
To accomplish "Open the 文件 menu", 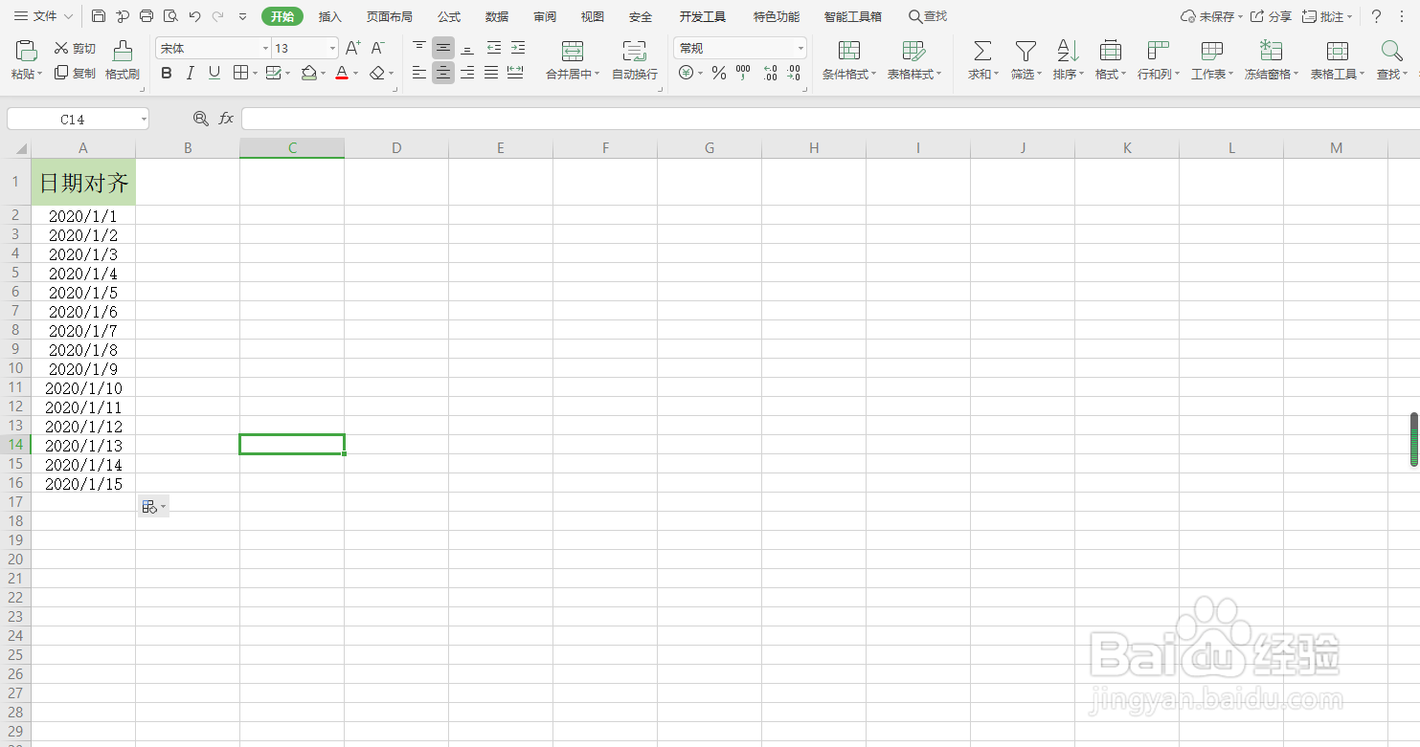I will pos(44,16).
